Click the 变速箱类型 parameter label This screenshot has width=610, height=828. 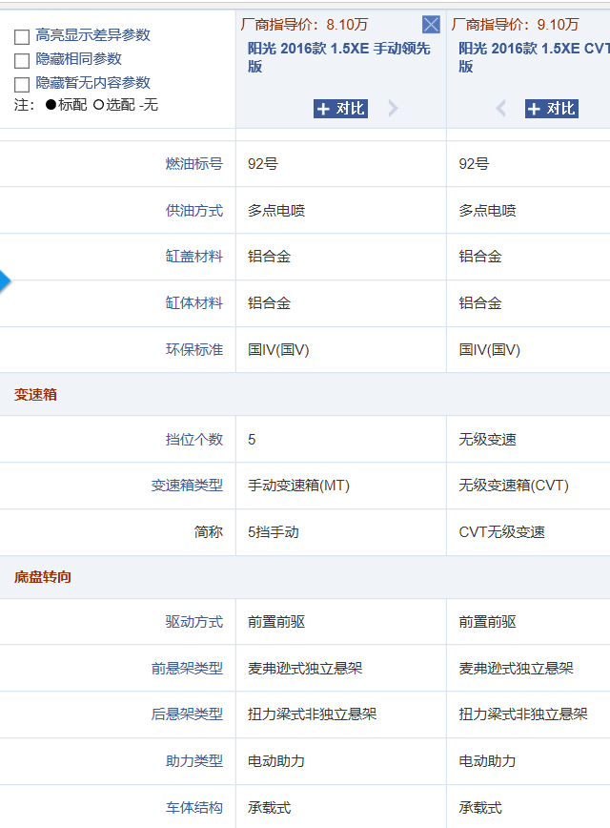coord(188,486)
